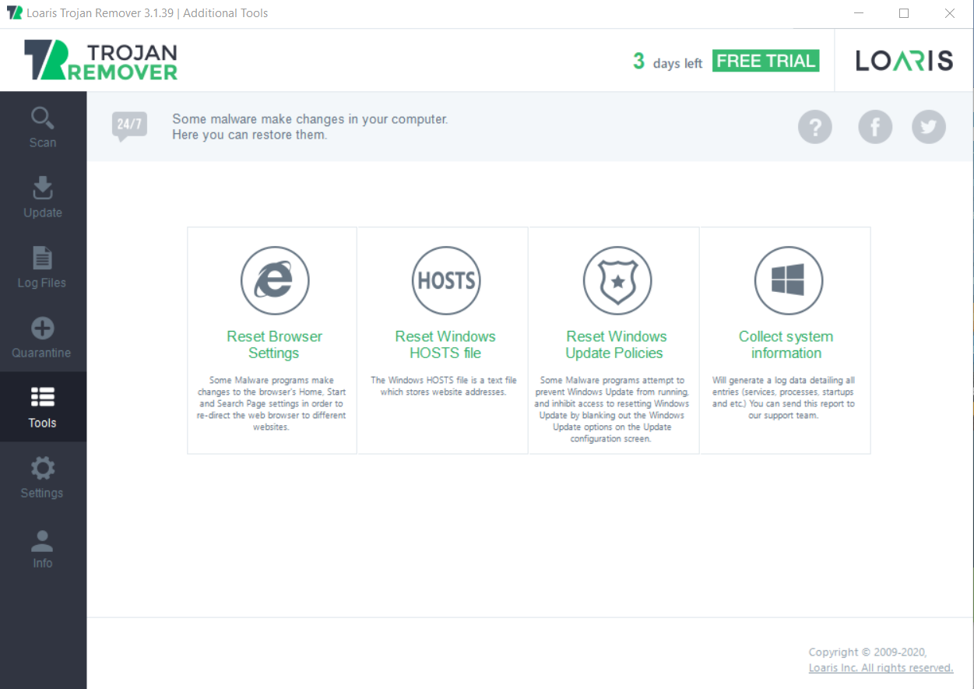Click the Collect system information title
The height and width of the screenshot is (689, 974).
pos(786,345)
